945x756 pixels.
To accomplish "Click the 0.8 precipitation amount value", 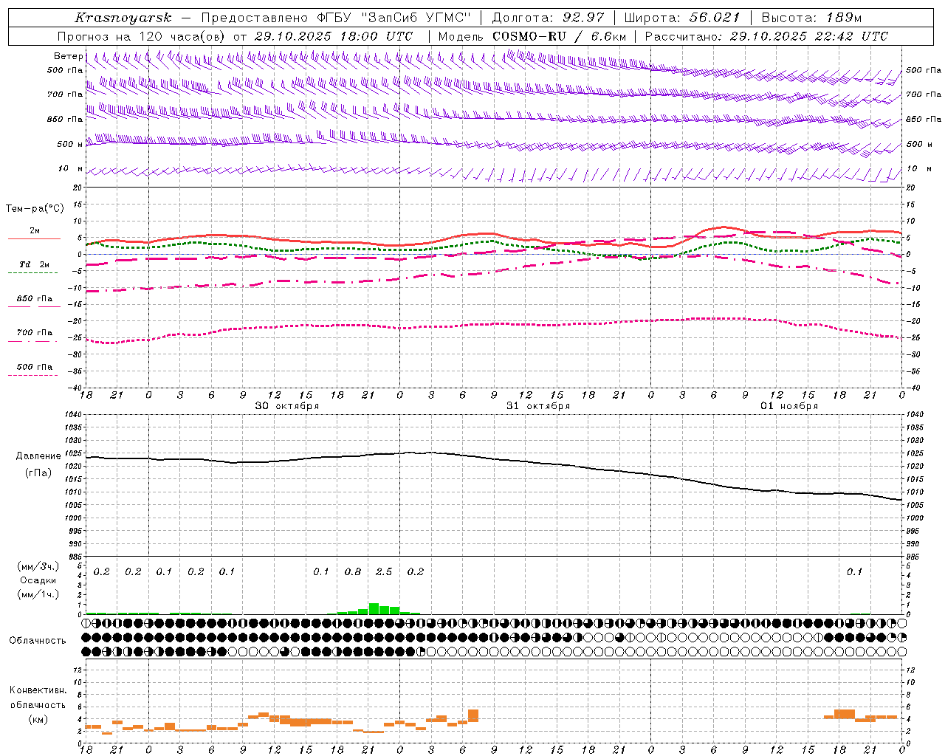I will tap(353, 572).
